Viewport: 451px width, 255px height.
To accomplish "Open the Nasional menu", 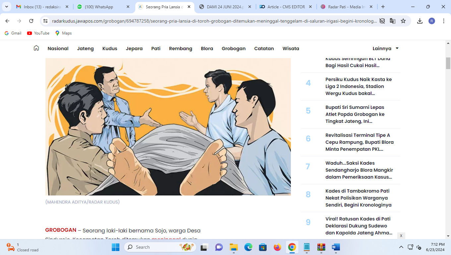I will (x=58, y=48).
